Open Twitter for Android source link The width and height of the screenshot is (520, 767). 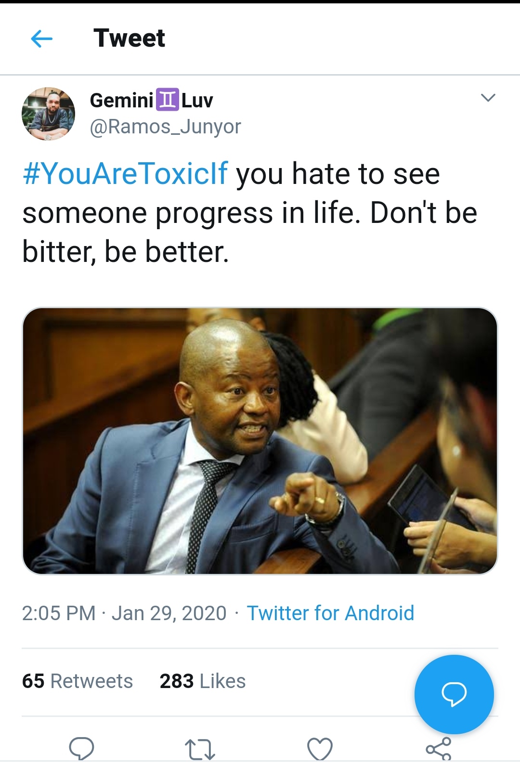(x=330, y=613)
